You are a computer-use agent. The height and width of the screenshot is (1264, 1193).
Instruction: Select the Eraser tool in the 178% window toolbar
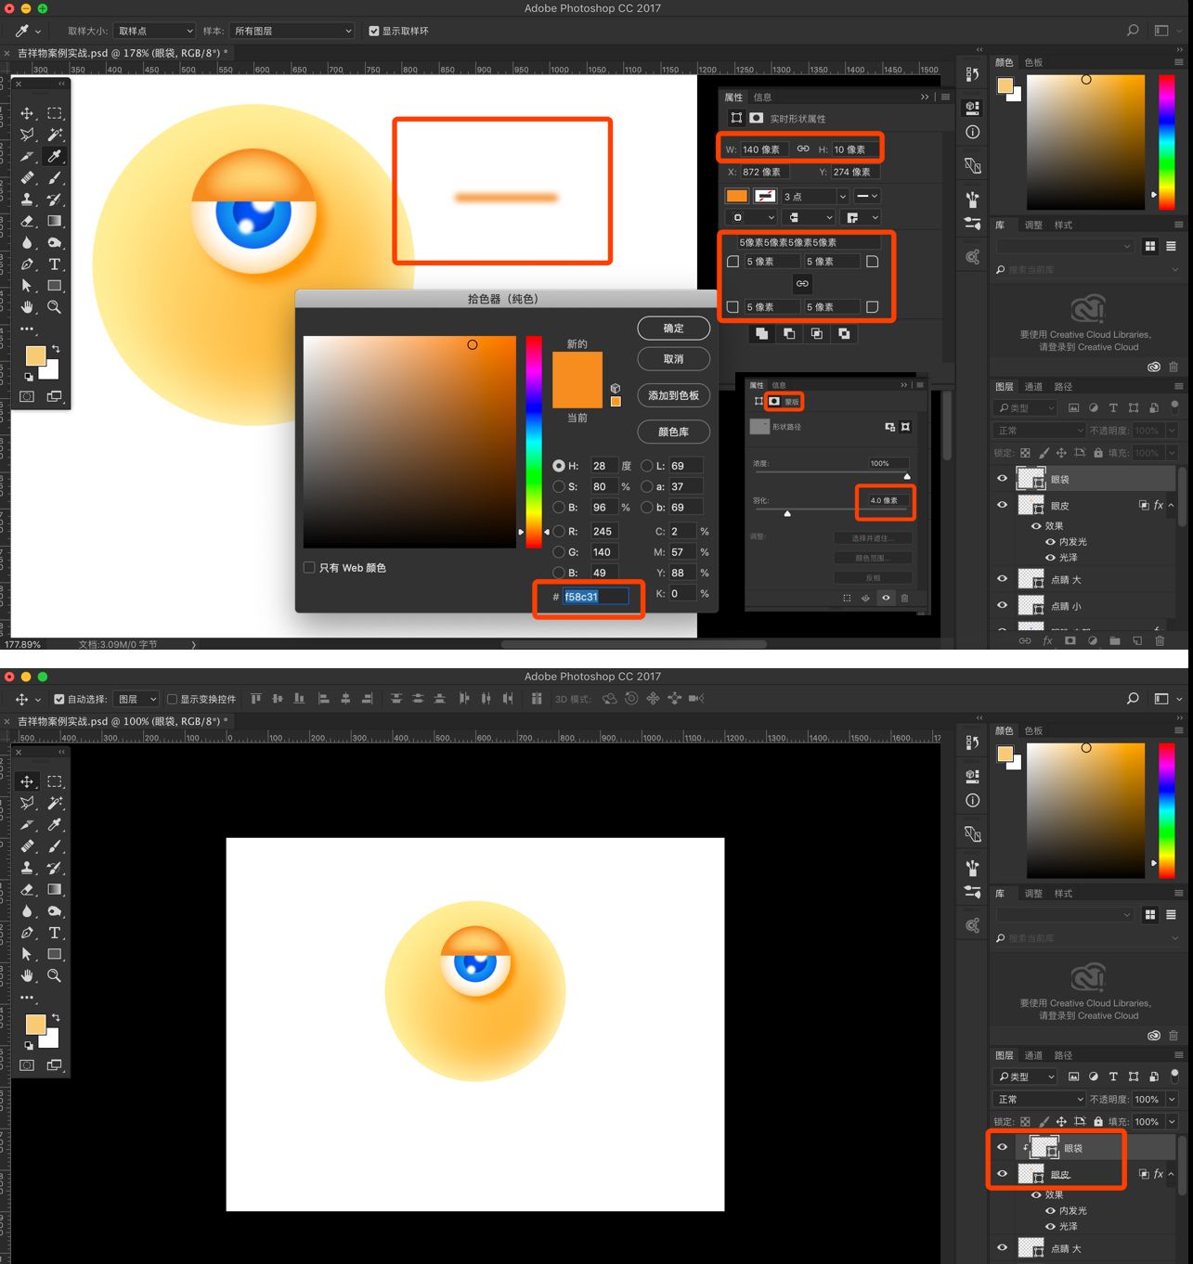click(27, 221)
